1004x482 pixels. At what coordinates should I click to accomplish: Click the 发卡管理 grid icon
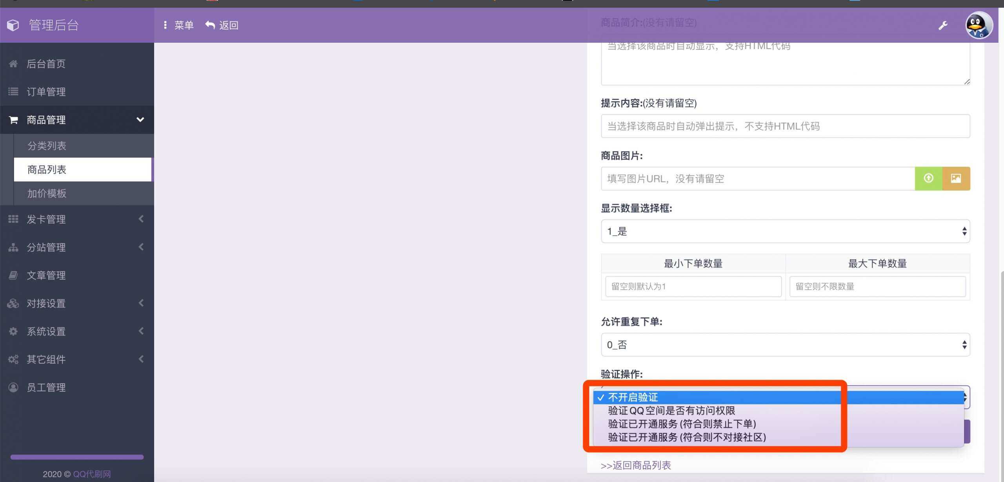[13, 219]
